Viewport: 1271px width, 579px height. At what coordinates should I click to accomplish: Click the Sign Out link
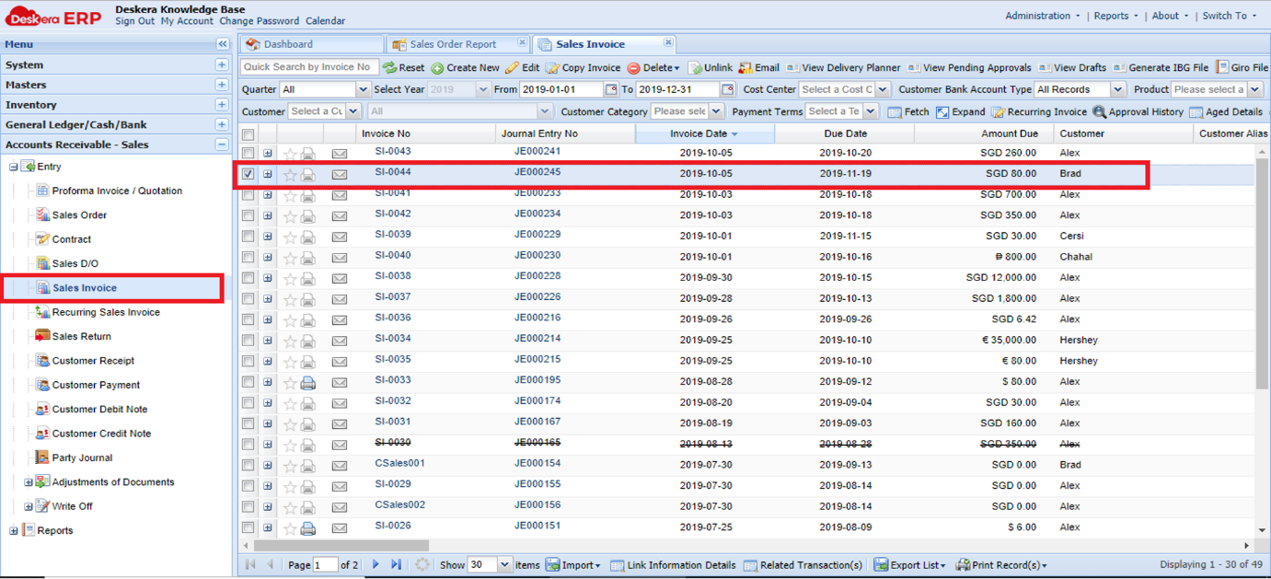(135, 21)
